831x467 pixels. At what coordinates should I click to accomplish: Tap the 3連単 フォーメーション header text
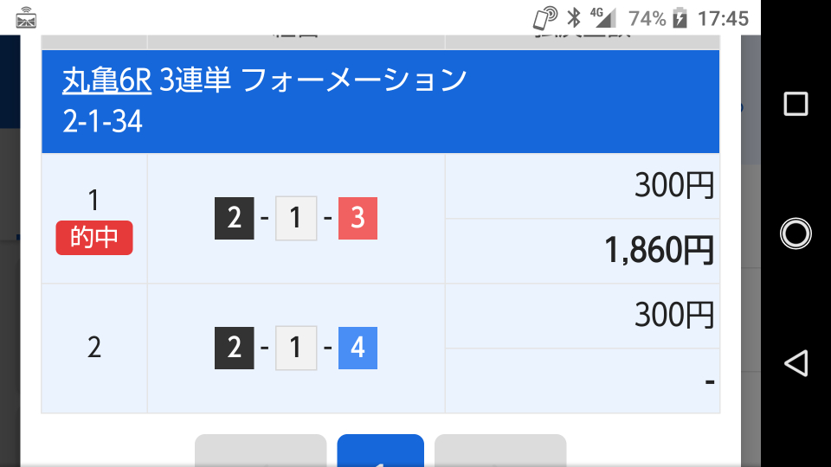click(312, 80)
